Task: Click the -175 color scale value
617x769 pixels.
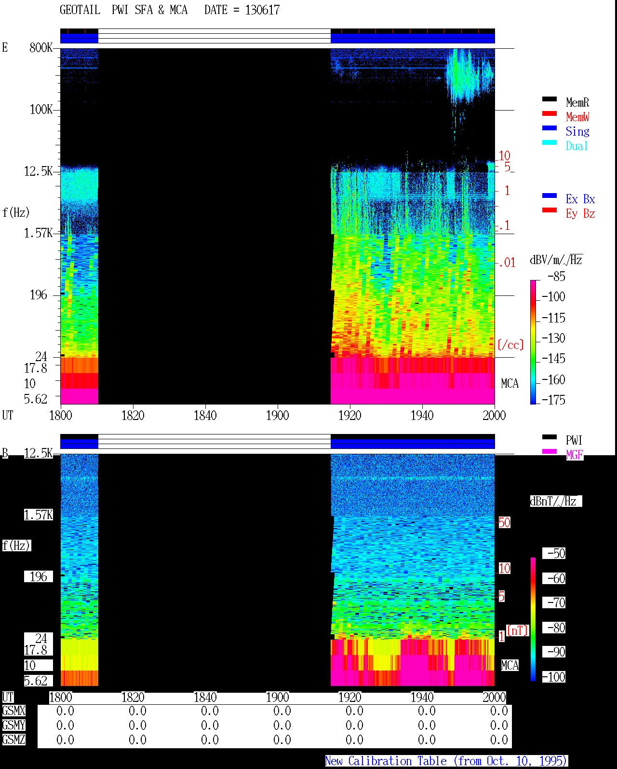Action: pos(553,400)
